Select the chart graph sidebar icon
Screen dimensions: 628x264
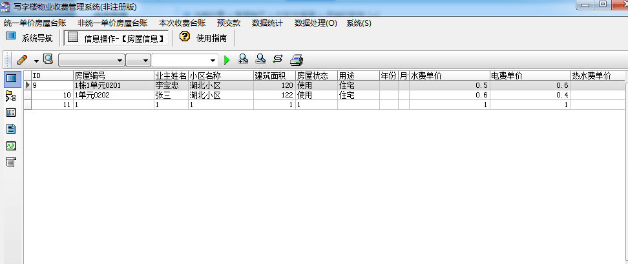[10, 145]
